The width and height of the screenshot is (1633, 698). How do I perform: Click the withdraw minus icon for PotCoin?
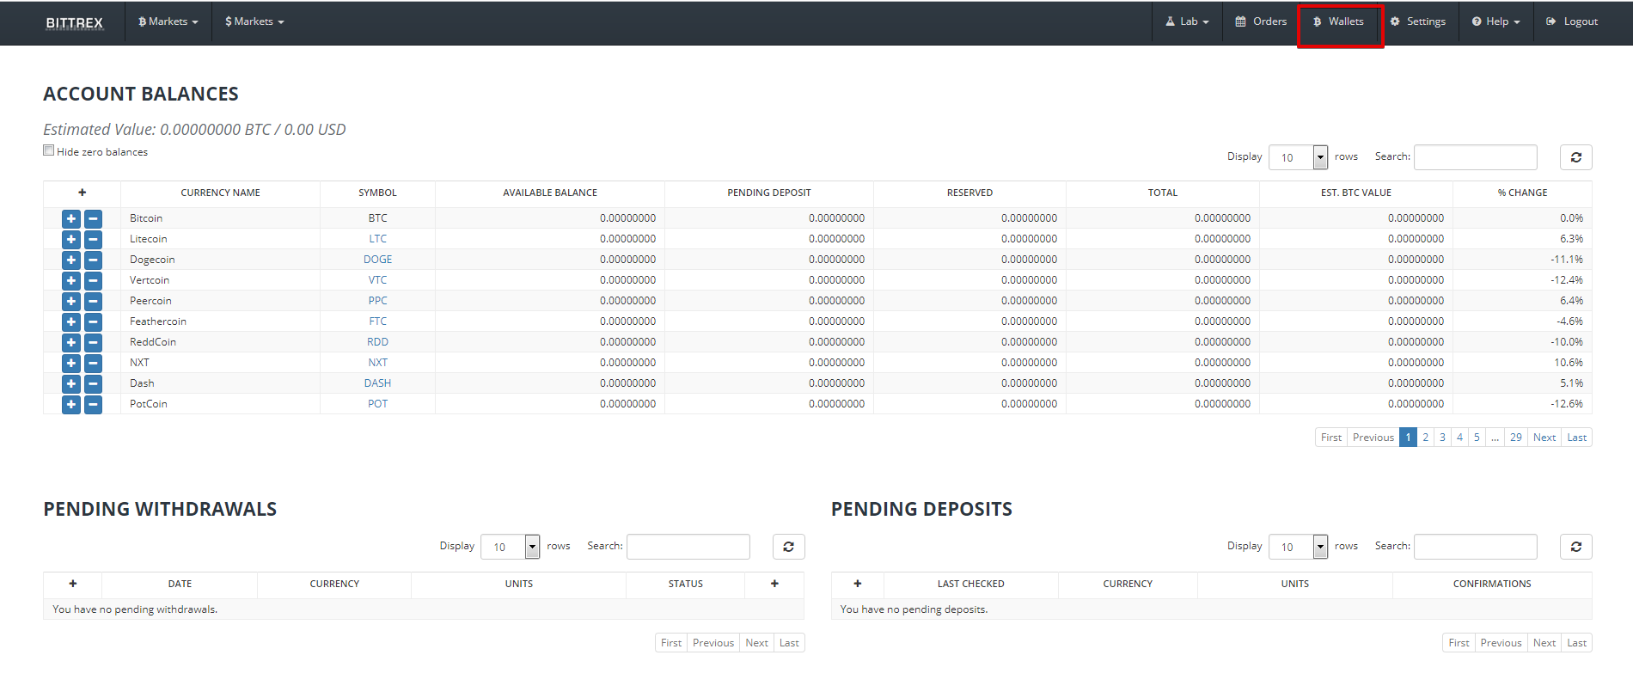(x=93, y=405)
